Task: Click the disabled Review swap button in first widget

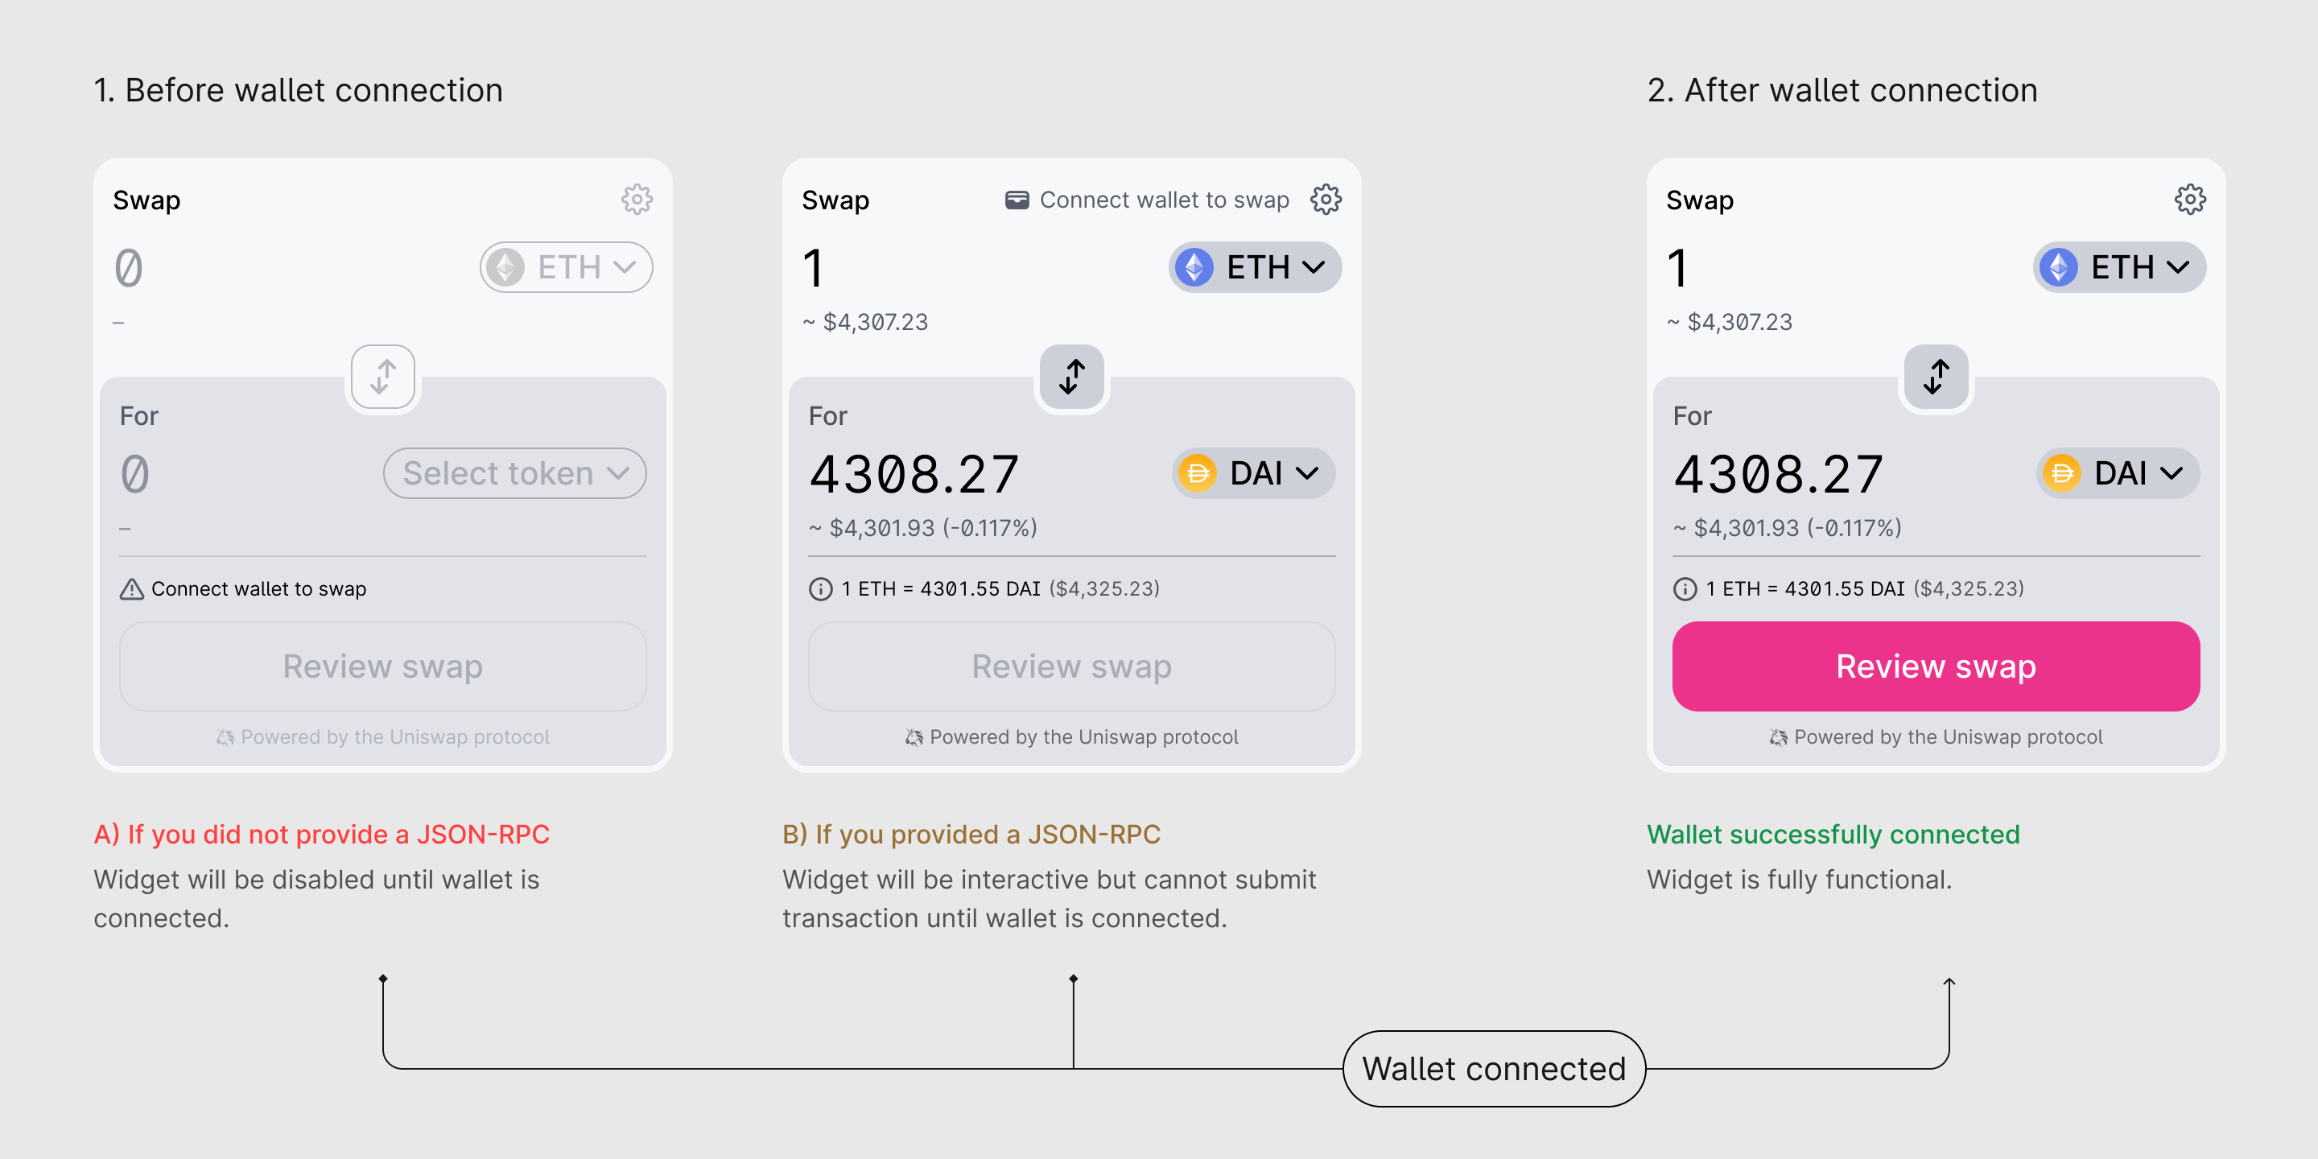Action: pyautogui.click(x=382, y=666)
